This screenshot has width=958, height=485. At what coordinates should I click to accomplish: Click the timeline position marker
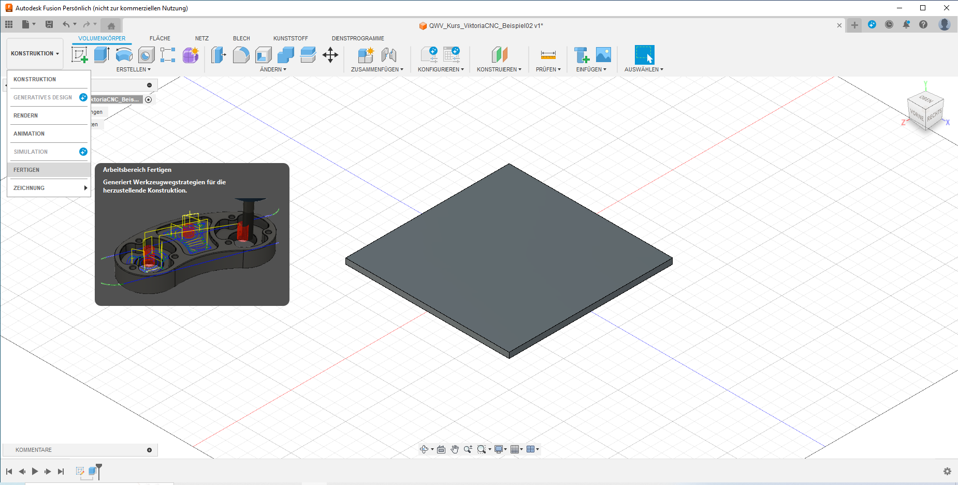[x=99, y=468]
